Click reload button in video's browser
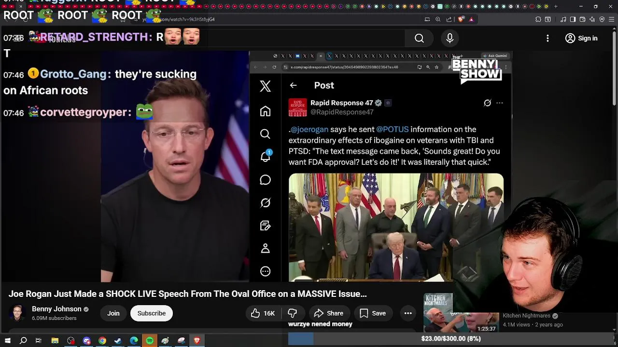 [x=274, y=67]
